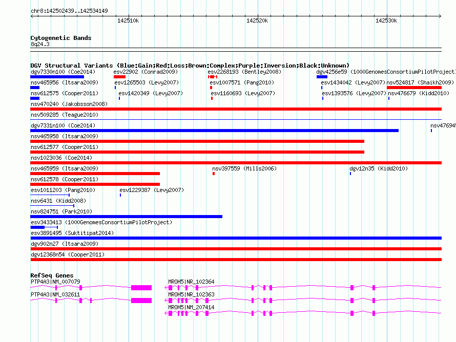Click dgv12368n54 (Cooper2011) label
The image size is (456, 342).
click(x=68, y=254)
